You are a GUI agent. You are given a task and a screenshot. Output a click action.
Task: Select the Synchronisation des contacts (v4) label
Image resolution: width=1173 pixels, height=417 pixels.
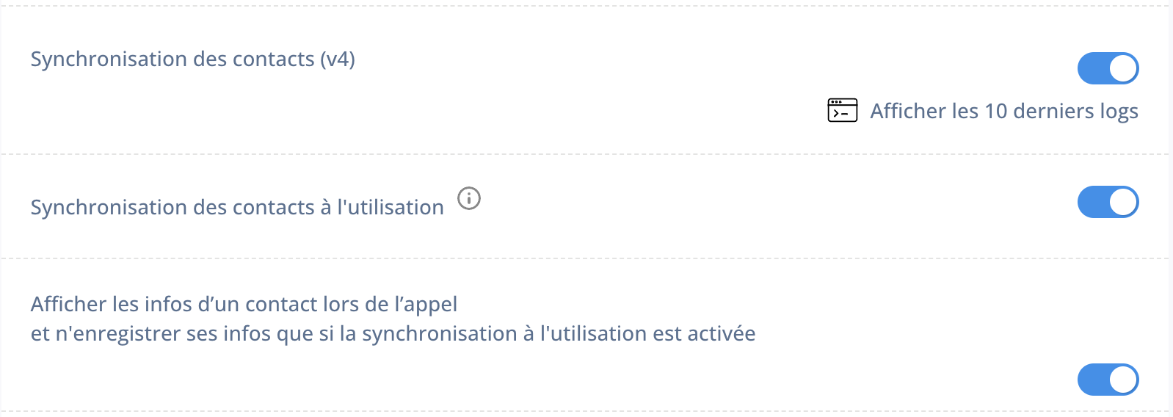pyautogui.click(x=193, y=59)
